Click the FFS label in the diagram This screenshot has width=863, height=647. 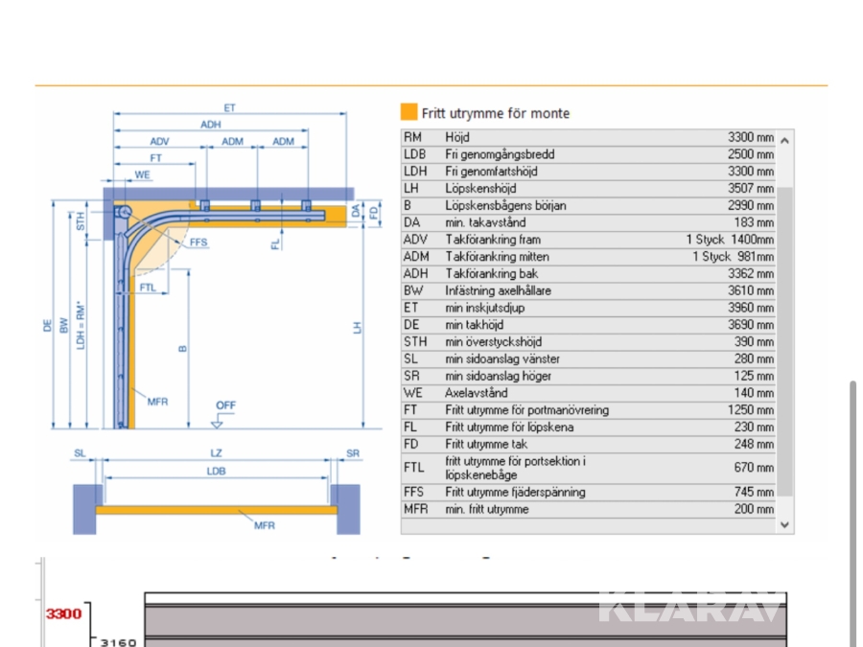click(198, 243)
